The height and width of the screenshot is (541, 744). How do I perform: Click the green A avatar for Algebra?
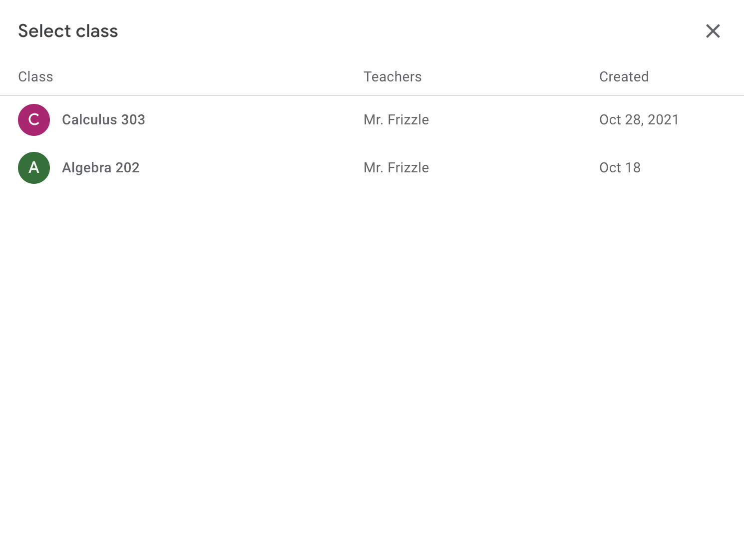coord(34,168)
